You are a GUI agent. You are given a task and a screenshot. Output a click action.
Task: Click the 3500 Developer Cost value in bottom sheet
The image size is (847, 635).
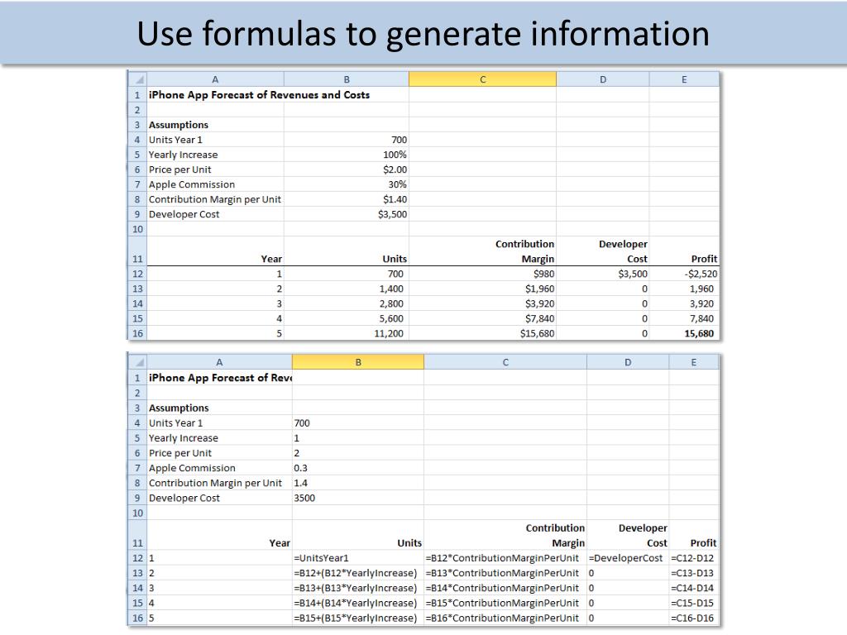[x=304, y=498]
